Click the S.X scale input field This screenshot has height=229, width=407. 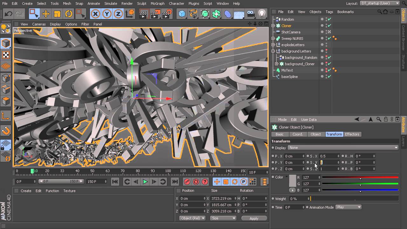click(329, 156)
